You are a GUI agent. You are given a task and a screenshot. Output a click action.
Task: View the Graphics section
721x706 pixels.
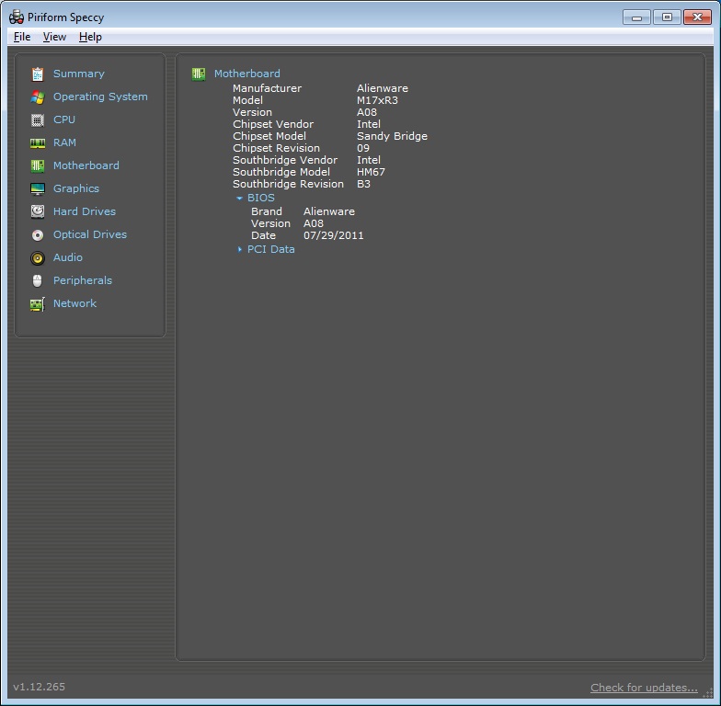point(75,188)
